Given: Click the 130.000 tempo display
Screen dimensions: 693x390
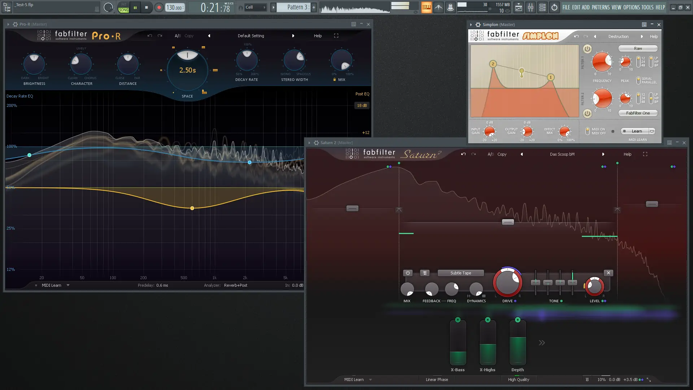Looking at the screenshot, I should pyautogui.click(x=174, y=7).
